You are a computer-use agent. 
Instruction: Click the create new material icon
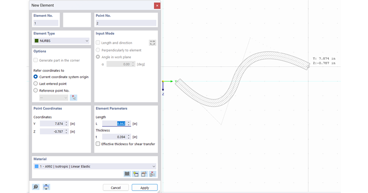(x=136, y=174)
